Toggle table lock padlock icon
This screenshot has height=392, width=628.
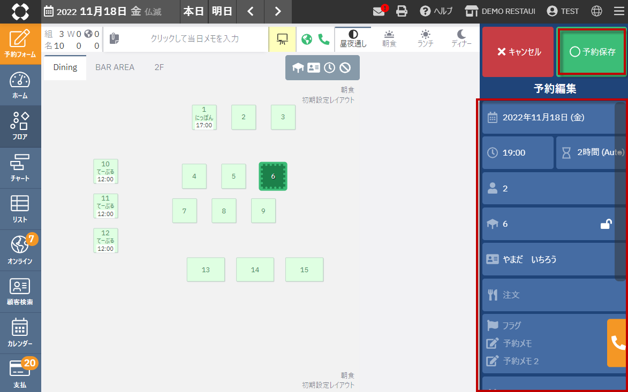click(x=606, y=224)
